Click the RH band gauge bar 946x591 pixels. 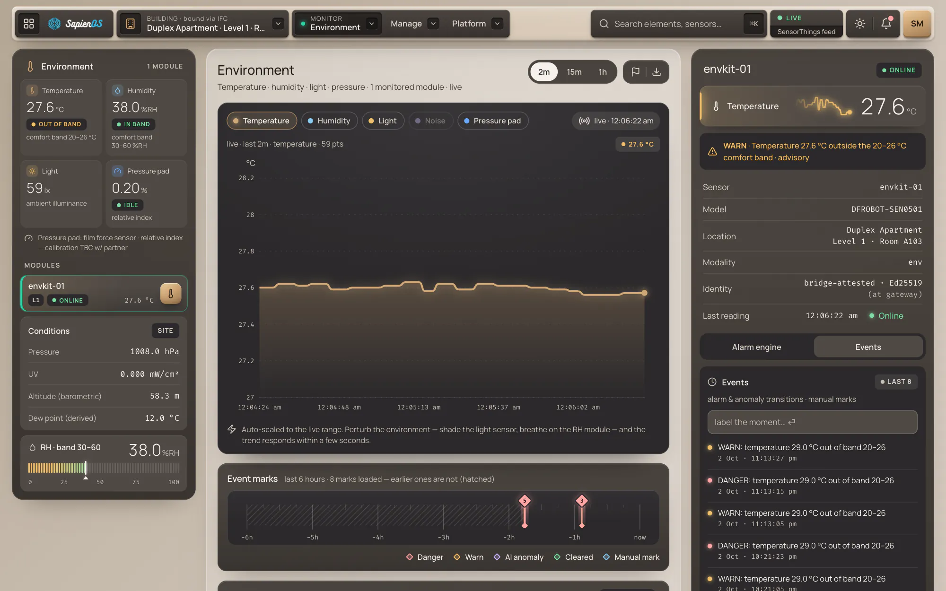click(104, 468)
